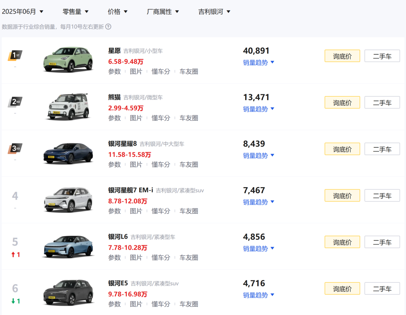
Task: Open 懂车分 for 熊猫
Action: pos(161,118)
